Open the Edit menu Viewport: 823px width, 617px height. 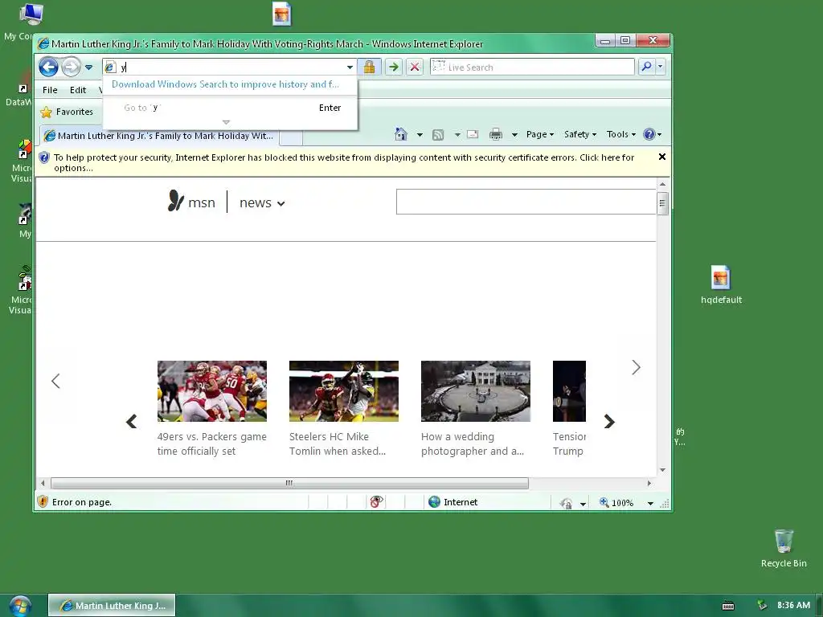[78, 90]
